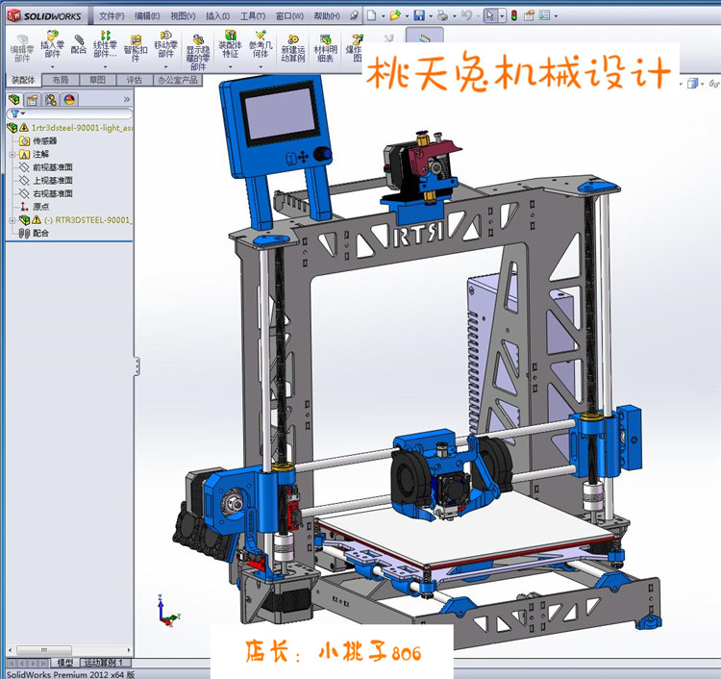Screen dimensions: 721x679
Task: Click the 配合 mate tool in ribbon
Action: click(x=79, y=44)
